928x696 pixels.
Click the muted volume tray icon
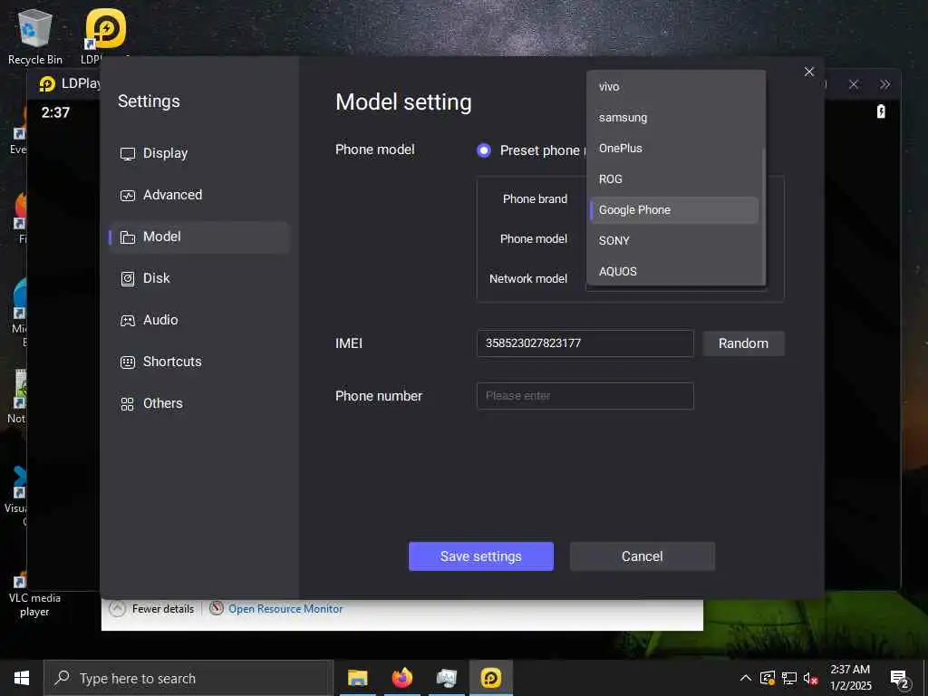[811, 678]
